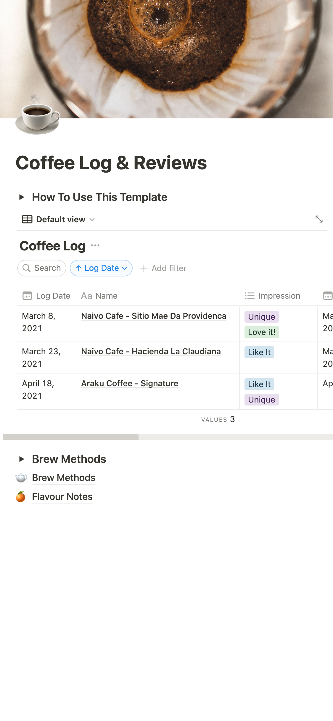Open Naivo Cafe - Sitio Mae Da Providenca entry

154,316
